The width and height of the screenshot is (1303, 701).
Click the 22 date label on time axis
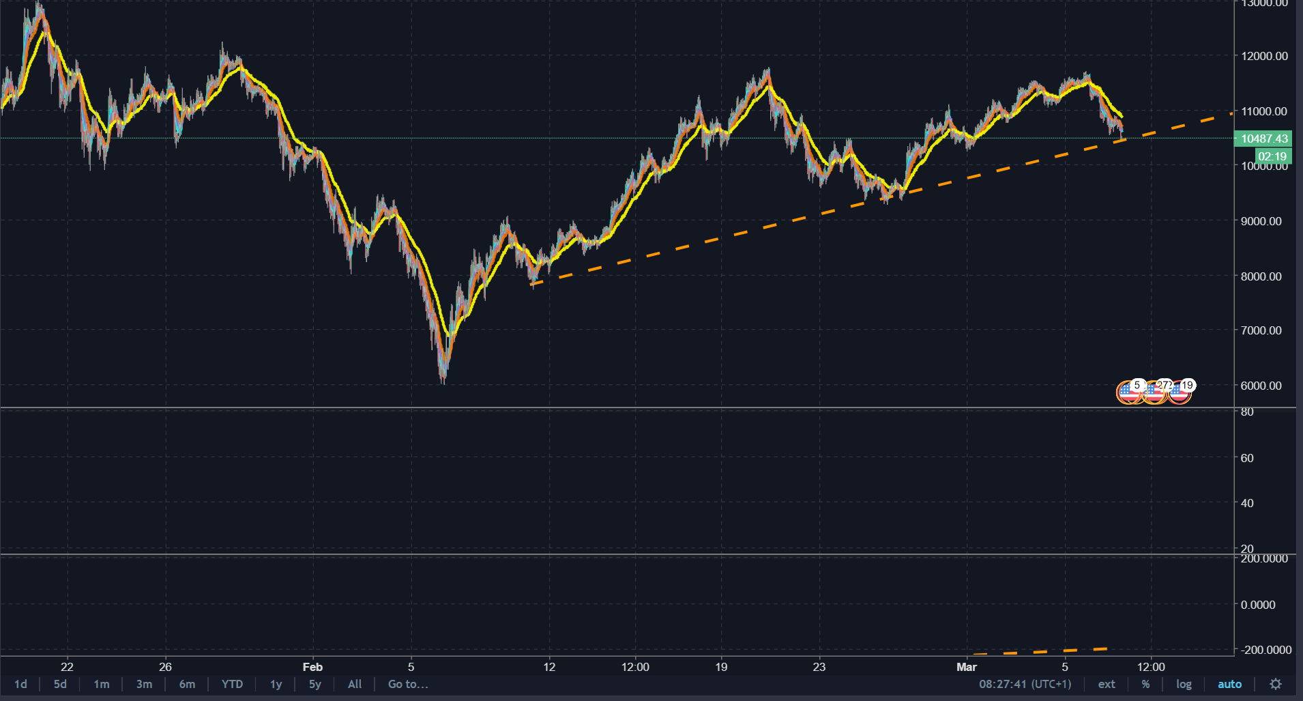67,667
